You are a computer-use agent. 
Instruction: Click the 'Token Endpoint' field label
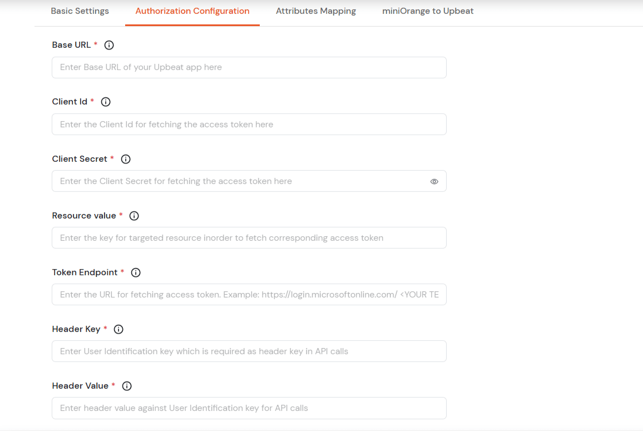pyautogui.click(x=85, y=273)
